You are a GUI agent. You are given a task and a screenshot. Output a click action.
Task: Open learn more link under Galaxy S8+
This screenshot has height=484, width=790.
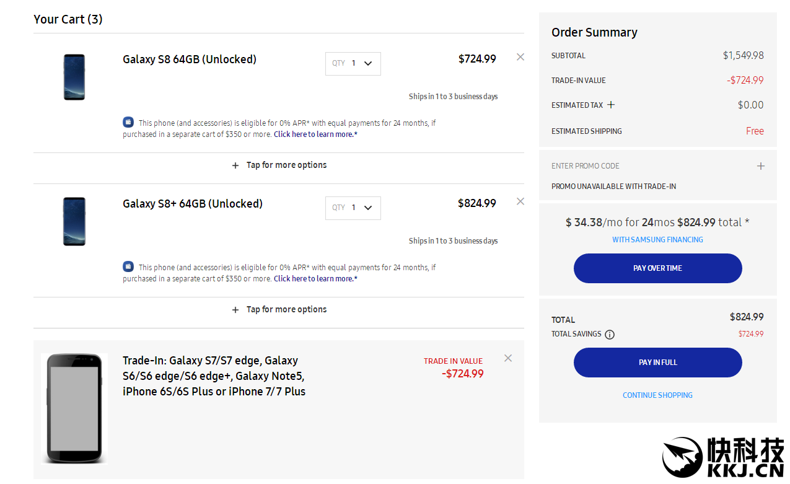coord(315,279)
